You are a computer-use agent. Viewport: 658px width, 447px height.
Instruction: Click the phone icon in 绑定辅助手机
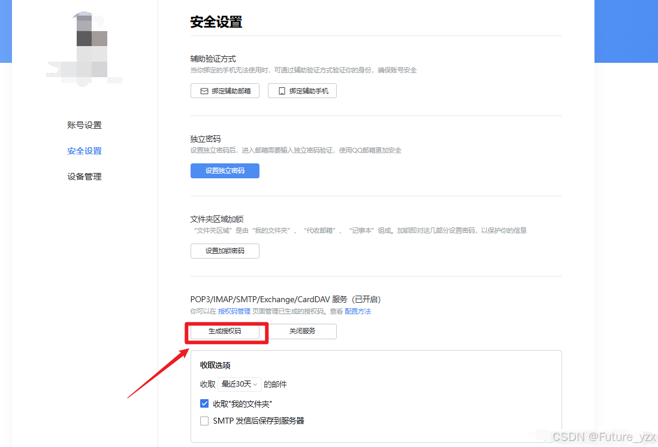point(282,91)
